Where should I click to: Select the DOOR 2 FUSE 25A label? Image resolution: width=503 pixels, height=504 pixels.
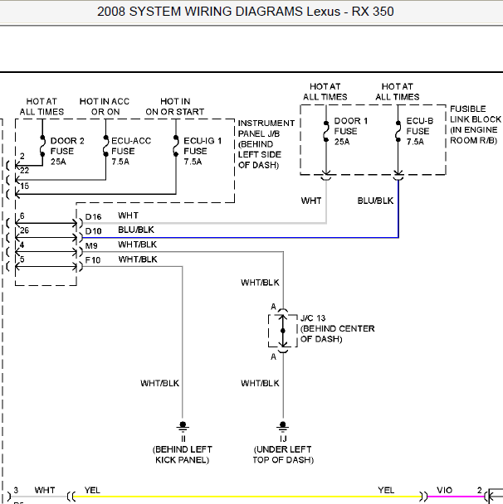[67, 151]
